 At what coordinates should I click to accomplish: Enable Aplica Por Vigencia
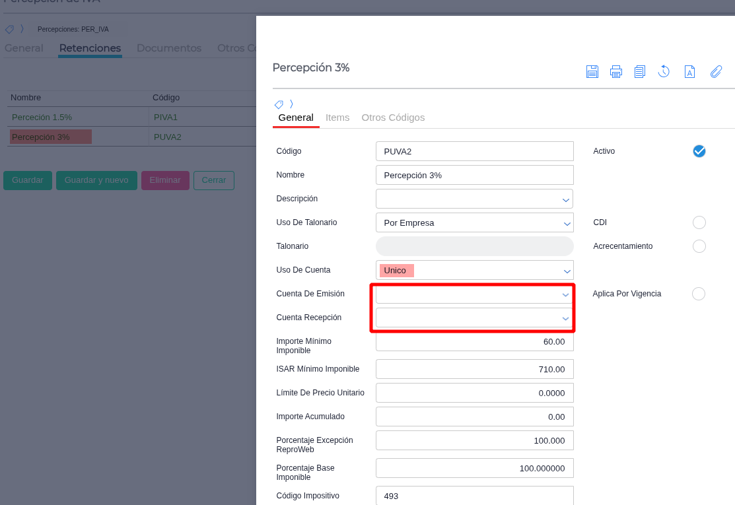(699, 294)
